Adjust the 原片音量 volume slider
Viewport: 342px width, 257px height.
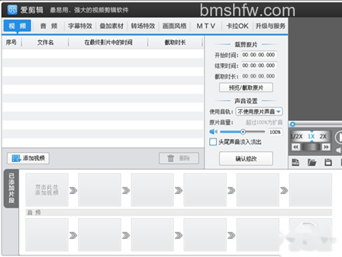[243, 132]
